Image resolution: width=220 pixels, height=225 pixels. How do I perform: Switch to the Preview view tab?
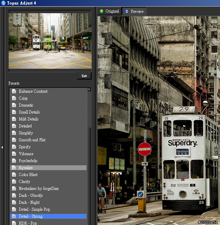pyautogui.click(x=134, y=11)
